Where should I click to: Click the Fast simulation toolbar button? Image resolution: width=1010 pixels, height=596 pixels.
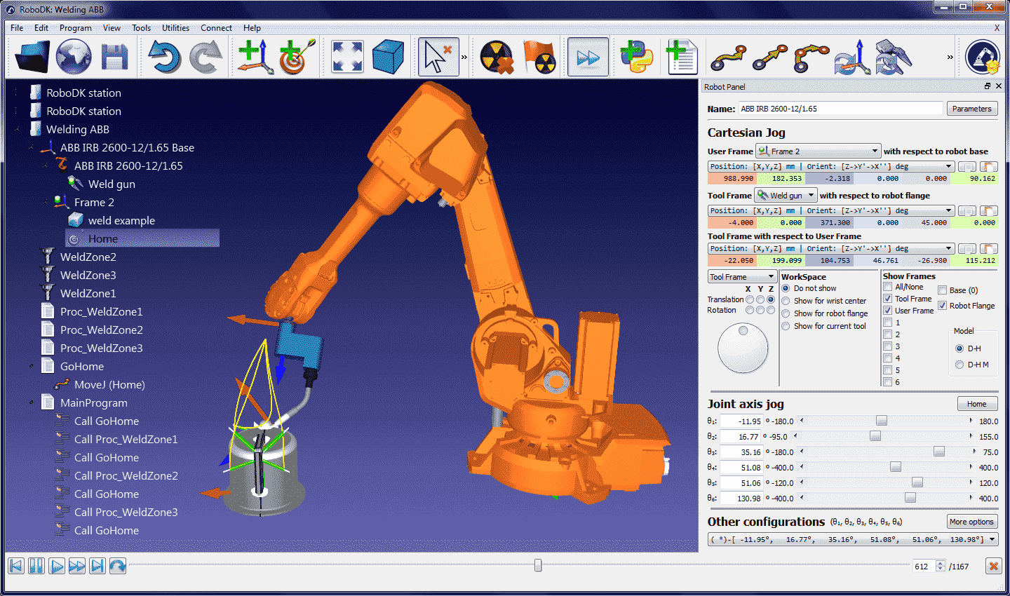(x=588, y=57)
